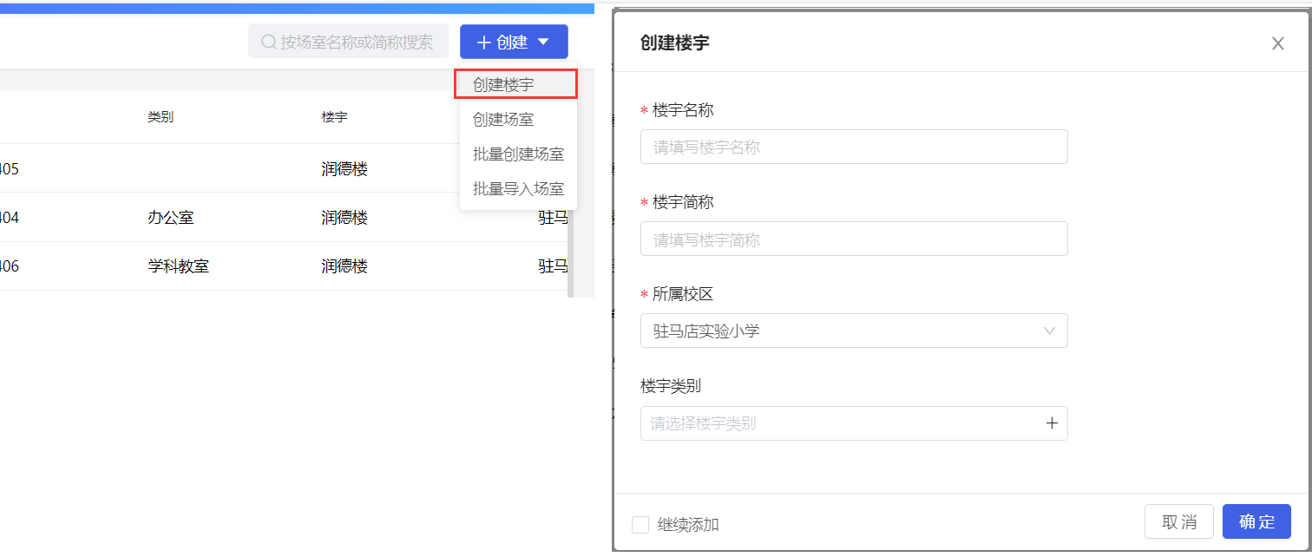Click the magnifier icon in the search box
Viewport: 1312px width, 557px height.
pyautogui.click(x=269, y=42)
